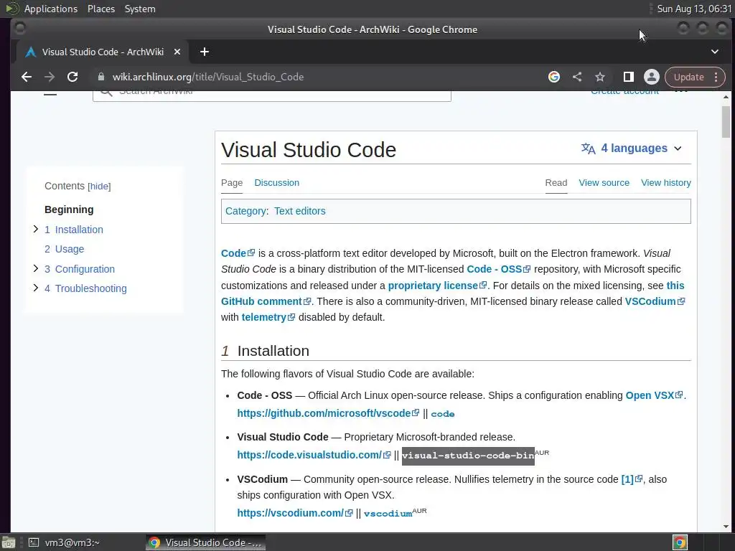The height and width of the screenshot is (551, 735).
Task: Expand the Troubleshooting contents section
Action: 36,288
